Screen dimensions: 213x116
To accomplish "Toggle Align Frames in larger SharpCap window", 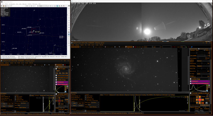I will pyautogui.click(x=86, y=96).
